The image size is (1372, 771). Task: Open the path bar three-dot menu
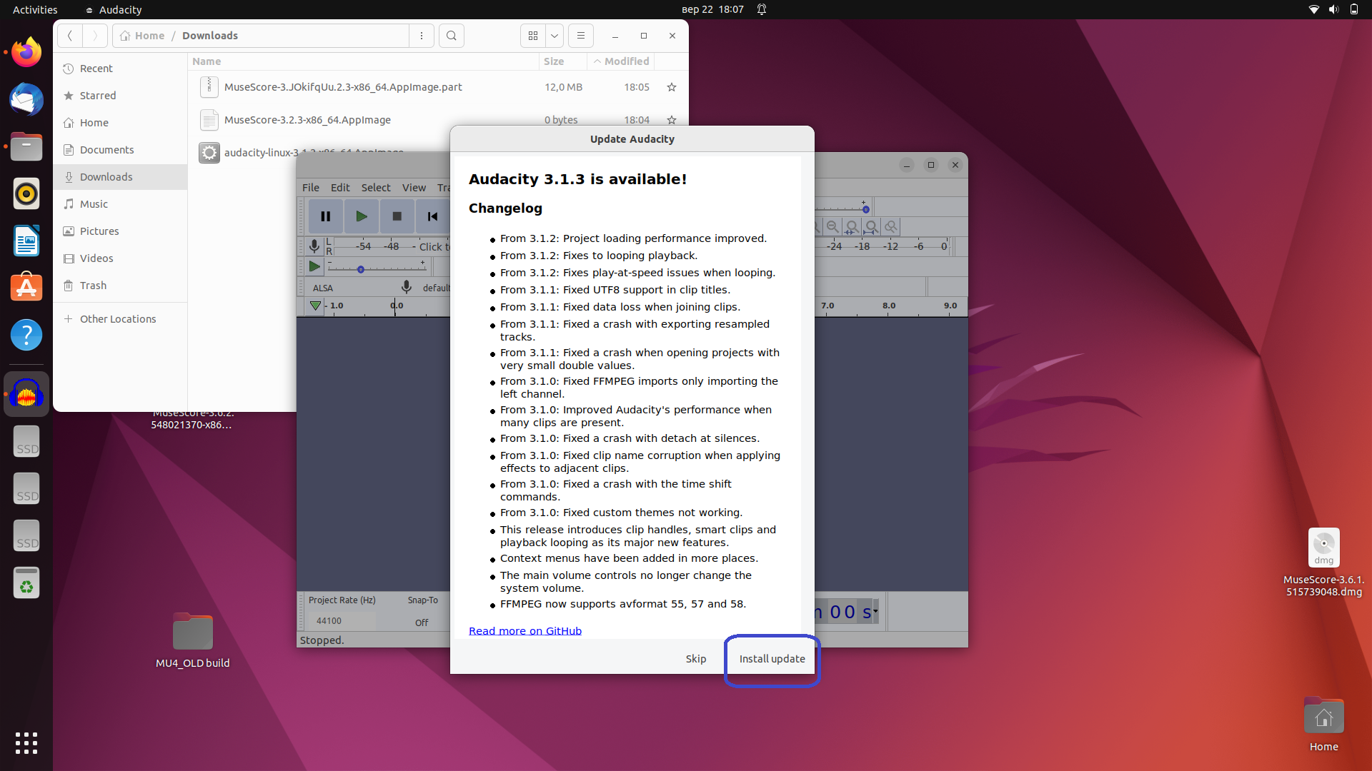click(x=422, y=36)
